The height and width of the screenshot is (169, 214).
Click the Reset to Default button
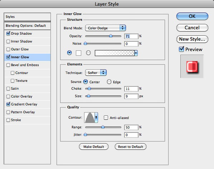click(131, 146)
